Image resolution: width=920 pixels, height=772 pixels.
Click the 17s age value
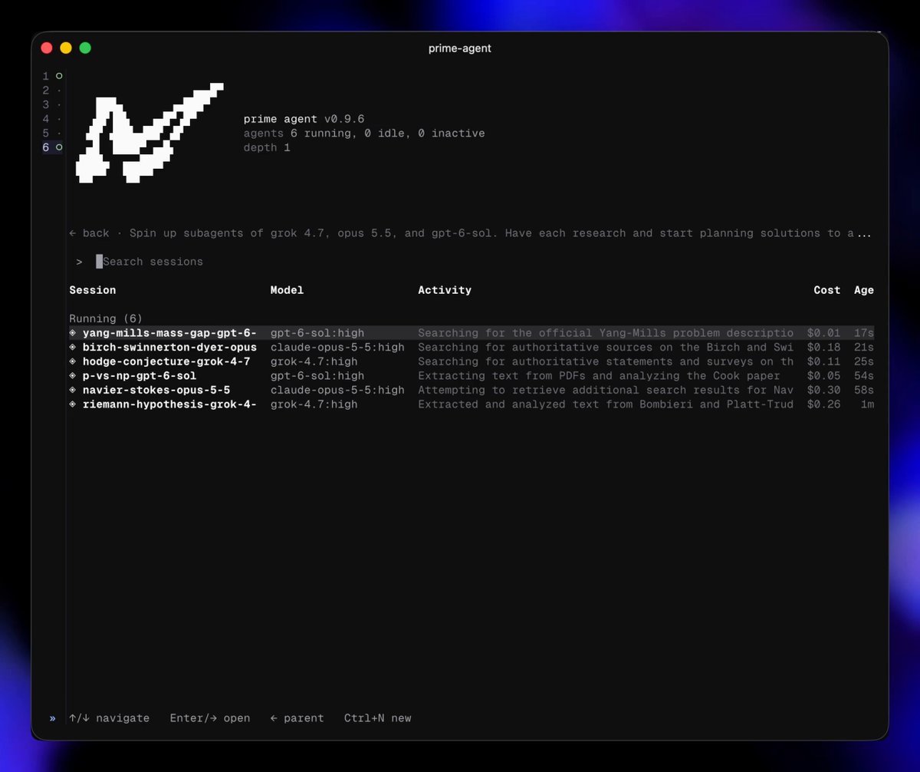point(864,333)
